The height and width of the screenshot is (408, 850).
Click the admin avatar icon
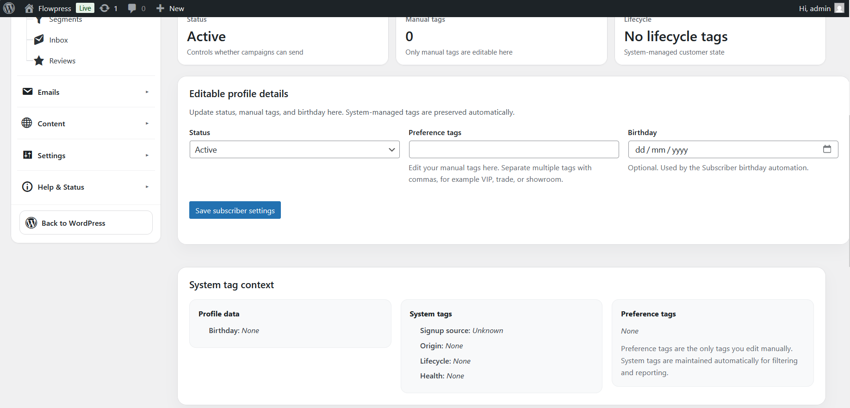tap(839, 8)
